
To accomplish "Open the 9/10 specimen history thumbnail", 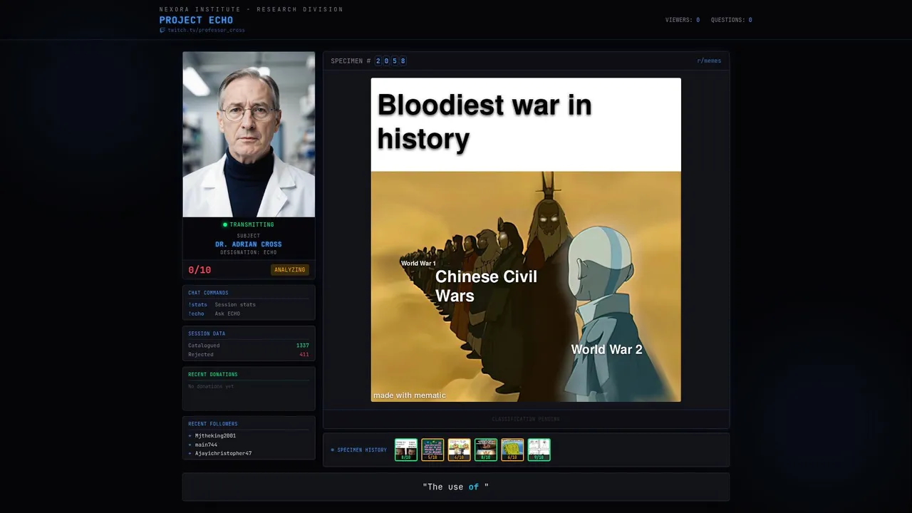I will click(x=539, y=450).
